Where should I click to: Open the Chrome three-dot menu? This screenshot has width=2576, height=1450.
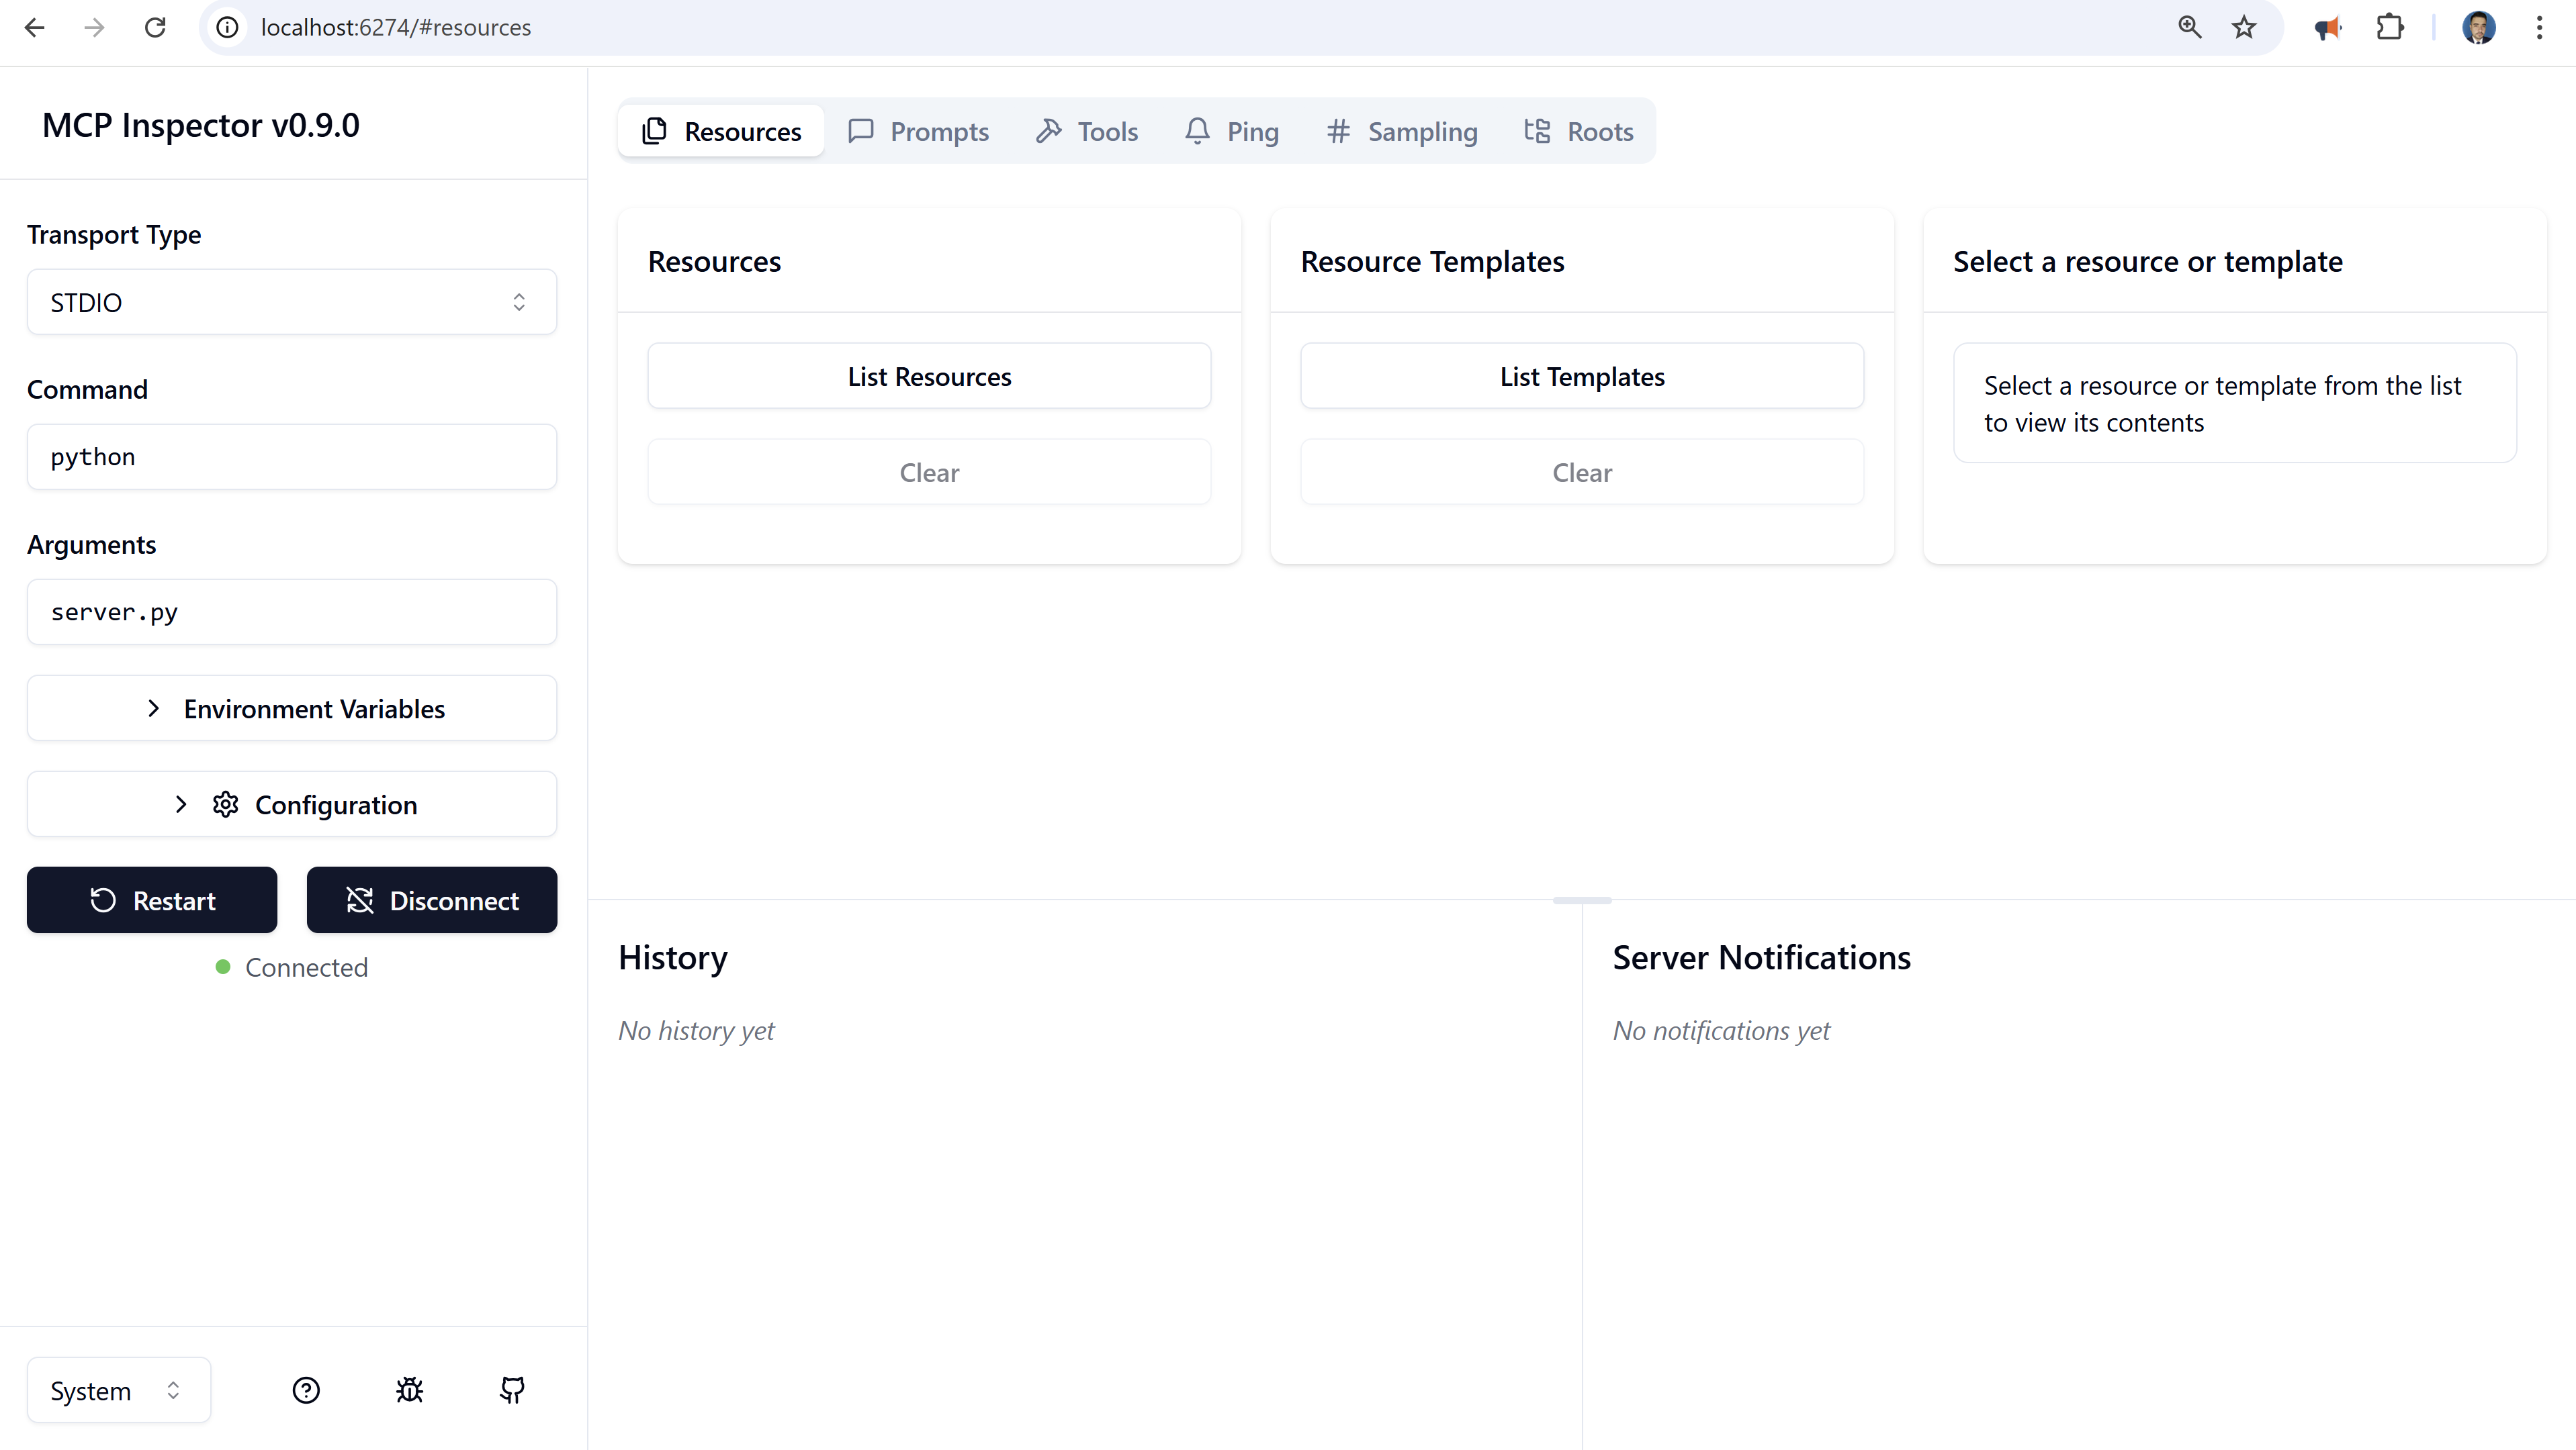2539,27
